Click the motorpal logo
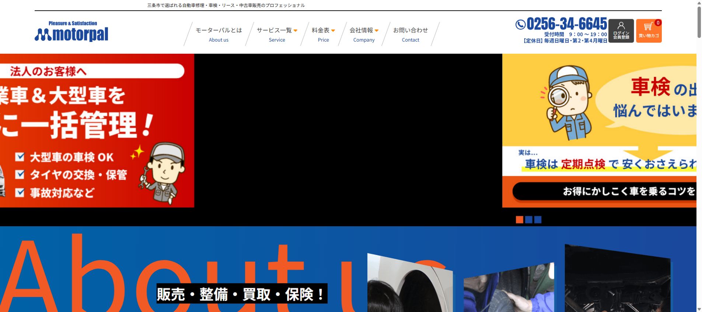Viewport: 702px width, 312px height. click(x=71, y=31)
